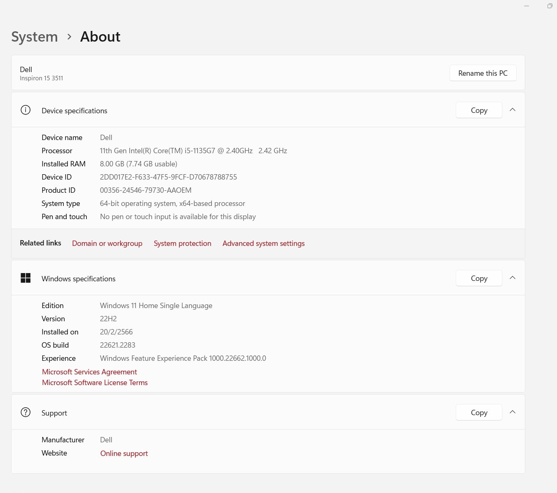The image size is (557, 493).
Task: Click the Installed RAM label
Action: tap(63, 164)
